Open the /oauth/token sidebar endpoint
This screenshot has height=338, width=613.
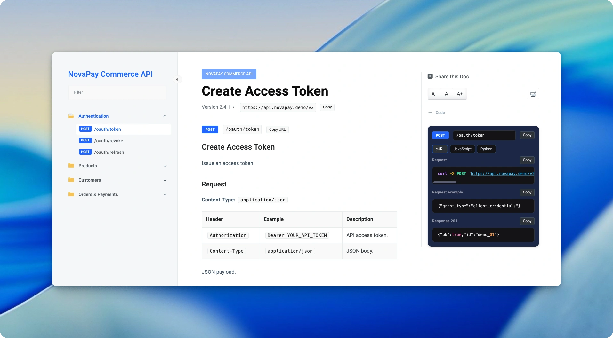pyautogui.click(x=124, y=129)
